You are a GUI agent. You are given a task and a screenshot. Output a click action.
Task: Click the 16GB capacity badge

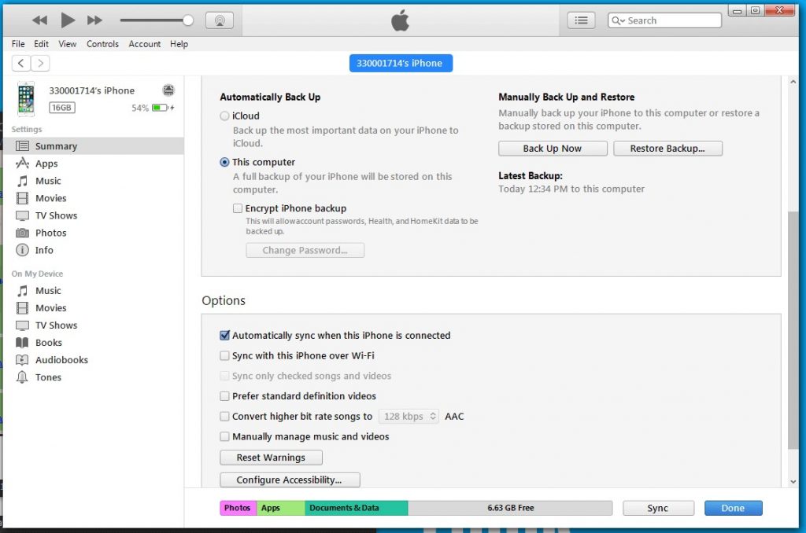coord(61,108)
